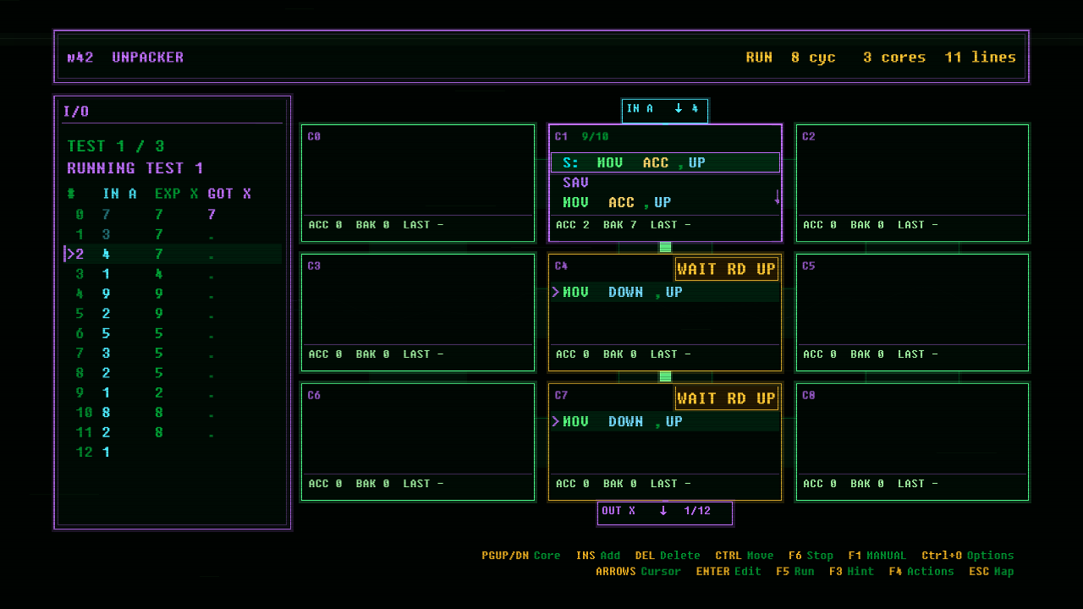Viewport: 1083px width, 609px height.
Task: Click WAIT RD UP status badge on C4
Action: point(726,269)
